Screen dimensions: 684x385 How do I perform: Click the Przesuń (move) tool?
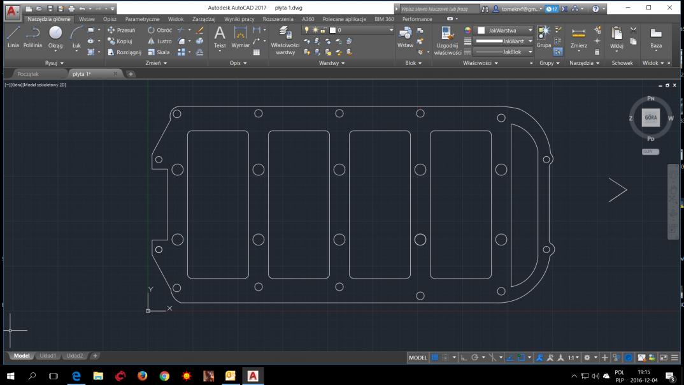121,30
